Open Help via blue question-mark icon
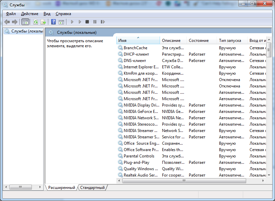 53,22
